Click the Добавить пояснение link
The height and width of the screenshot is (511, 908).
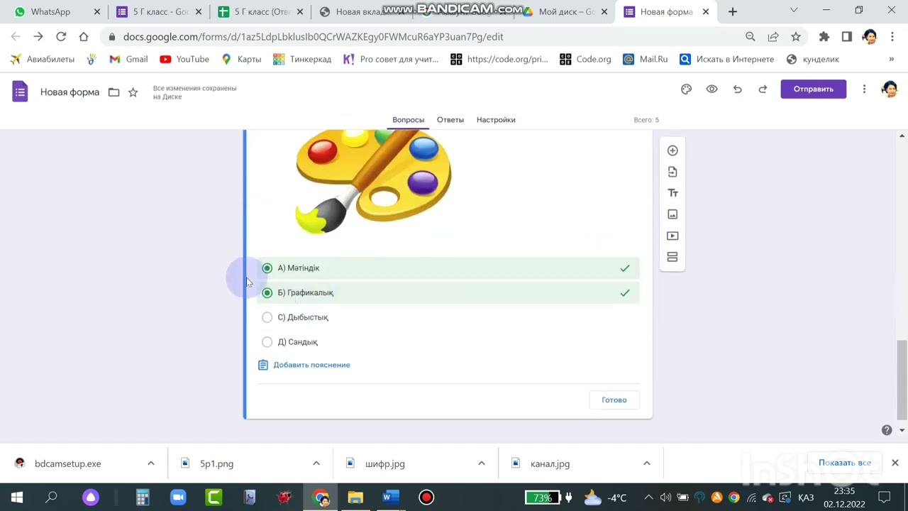[x=304, y=365]
